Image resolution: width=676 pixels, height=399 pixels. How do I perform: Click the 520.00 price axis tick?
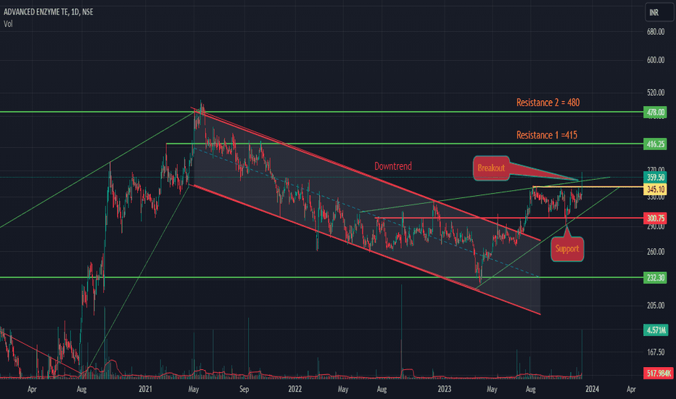click(x=656, y=93)
